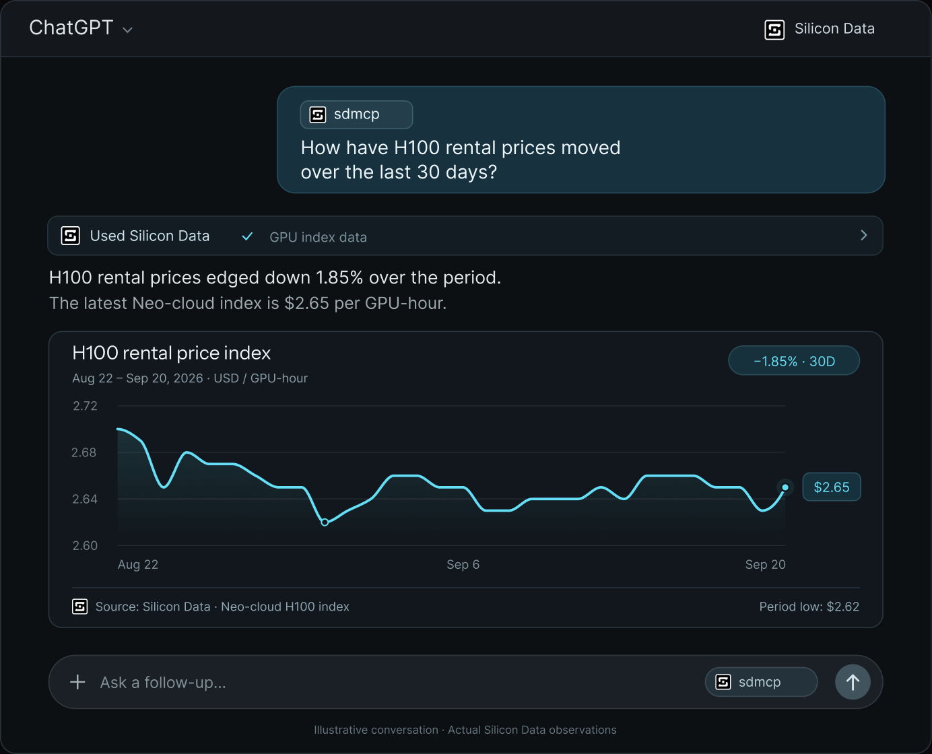Click the ChatGPT title text

click(71, 28)
